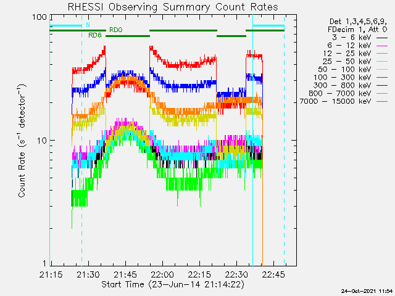Image resolution: width=395 pixels, height=296 pixels.
Task: Click the 100 - 300 keV legend label
Action: tap(343, 78)
